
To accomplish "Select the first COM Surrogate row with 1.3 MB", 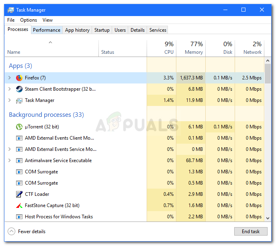I will (135, 172).
